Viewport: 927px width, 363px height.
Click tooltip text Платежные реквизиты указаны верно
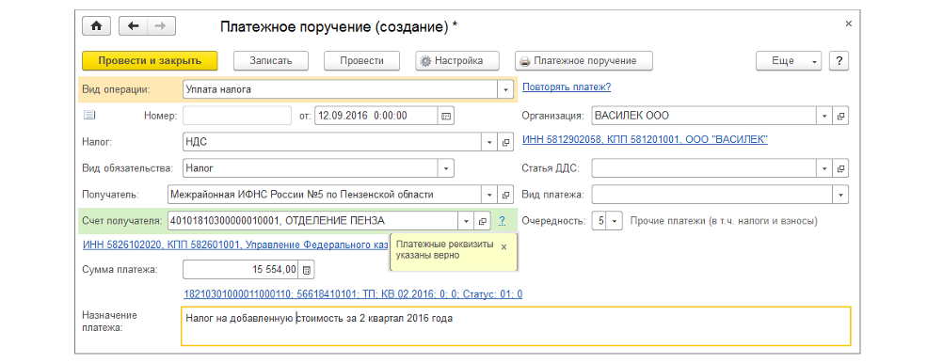[x=444, y=250]
